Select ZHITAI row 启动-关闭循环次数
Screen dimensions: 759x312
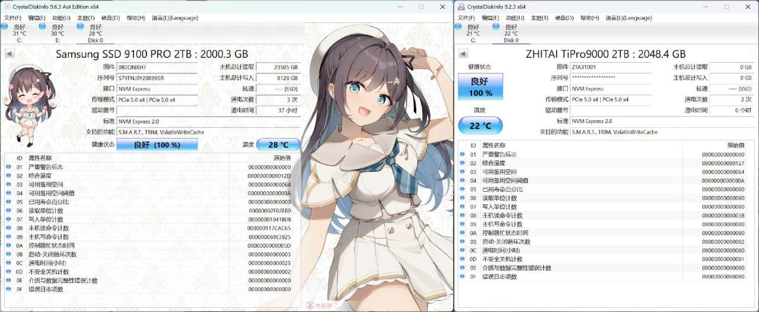[x=605, y=242]
